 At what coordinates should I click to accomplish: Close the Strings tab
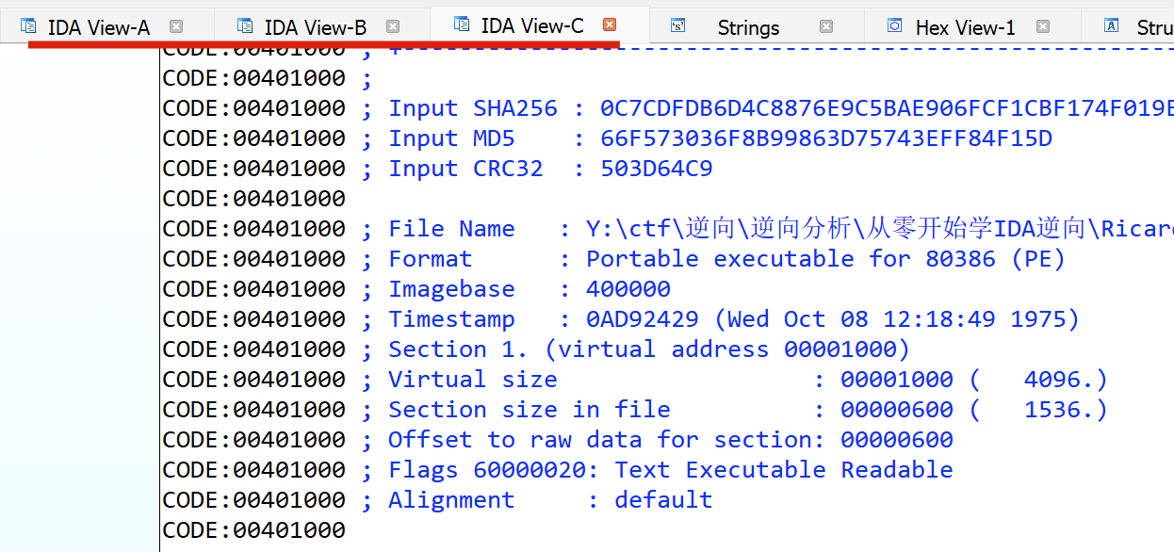826,26
